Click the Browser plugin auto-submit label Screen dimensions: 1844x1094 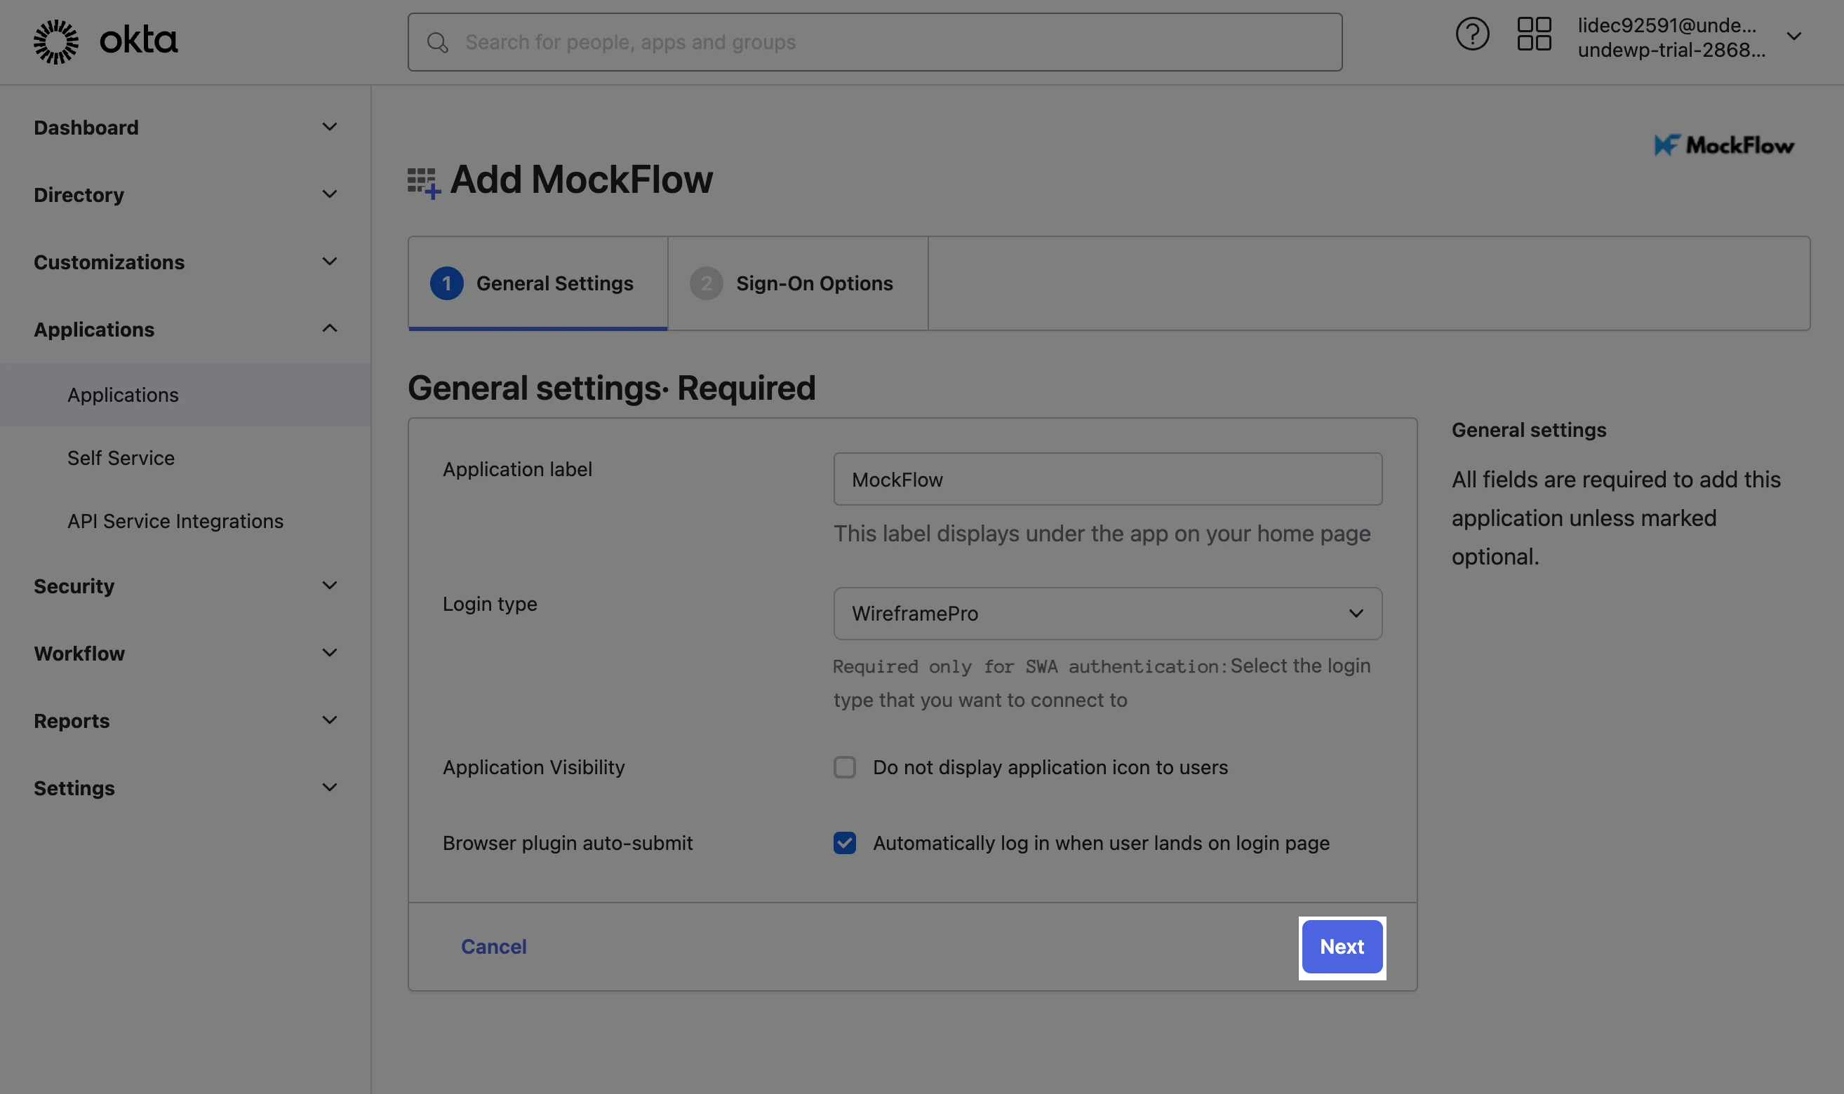click(x=567, y=843)
